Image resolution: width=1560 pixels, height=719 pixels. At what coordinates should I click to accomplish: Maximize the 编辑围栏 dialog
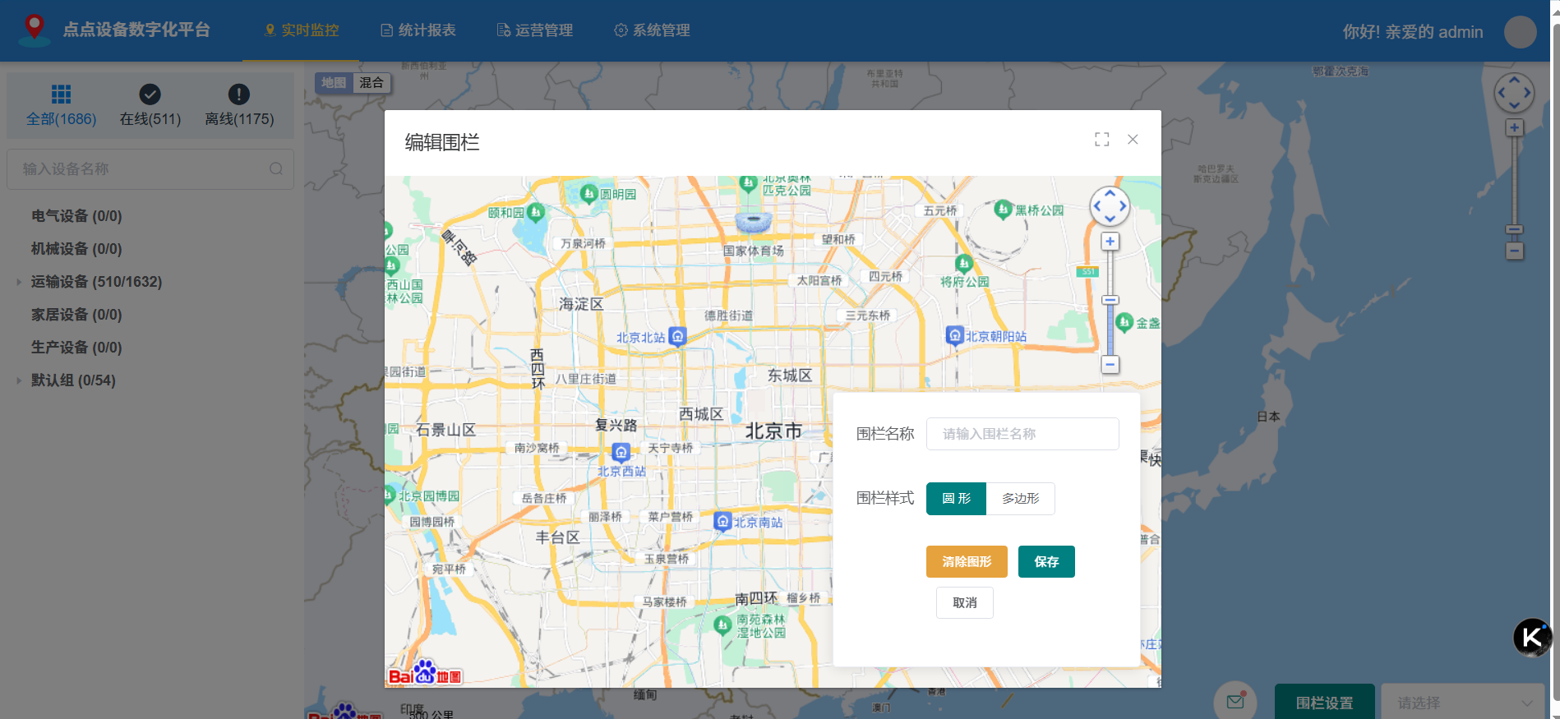pos(1102,140)
